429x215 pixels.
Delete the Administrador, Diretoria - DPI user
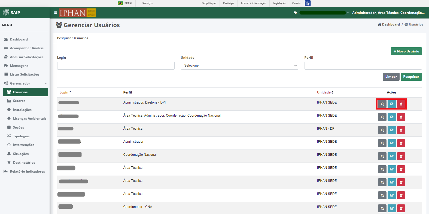pyautogui.click(x=401, y=104)
